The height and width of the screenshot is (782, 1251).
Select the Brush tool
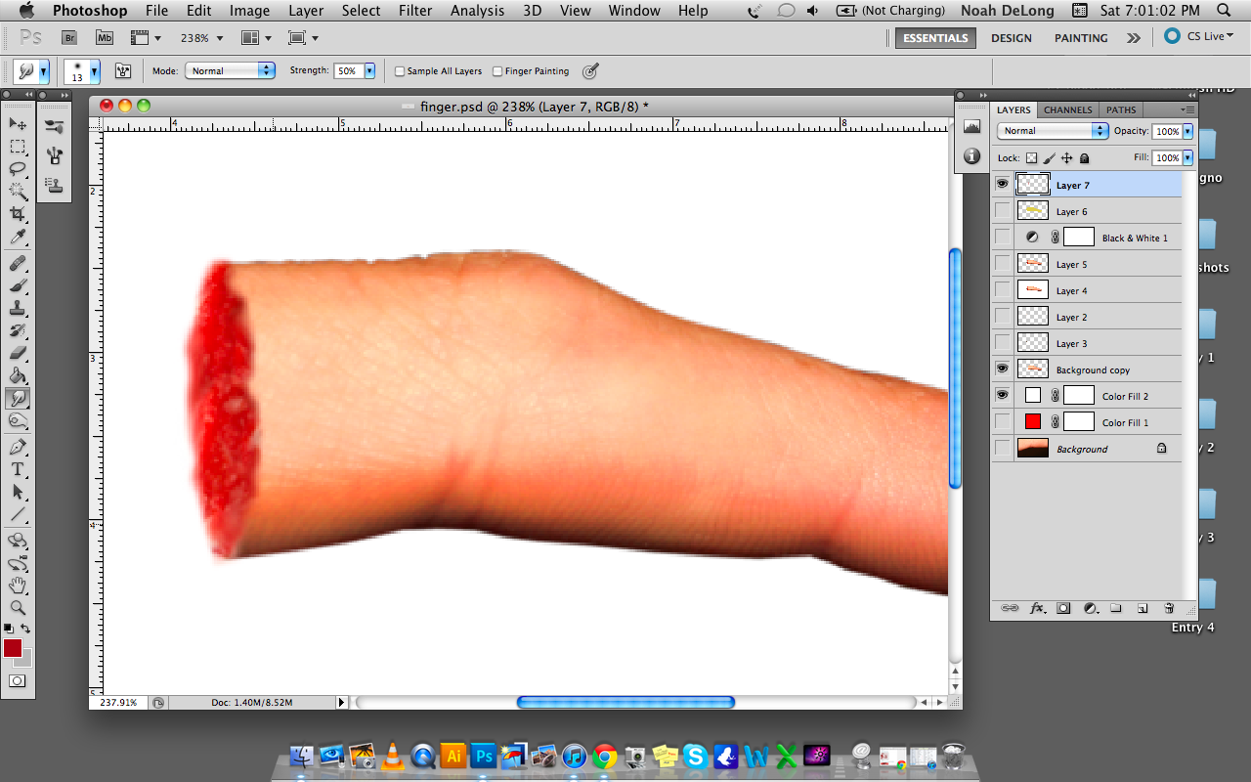[x=18, y=285]
